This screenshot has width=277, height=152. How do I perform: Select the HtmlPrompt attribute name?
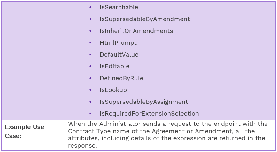118,43
